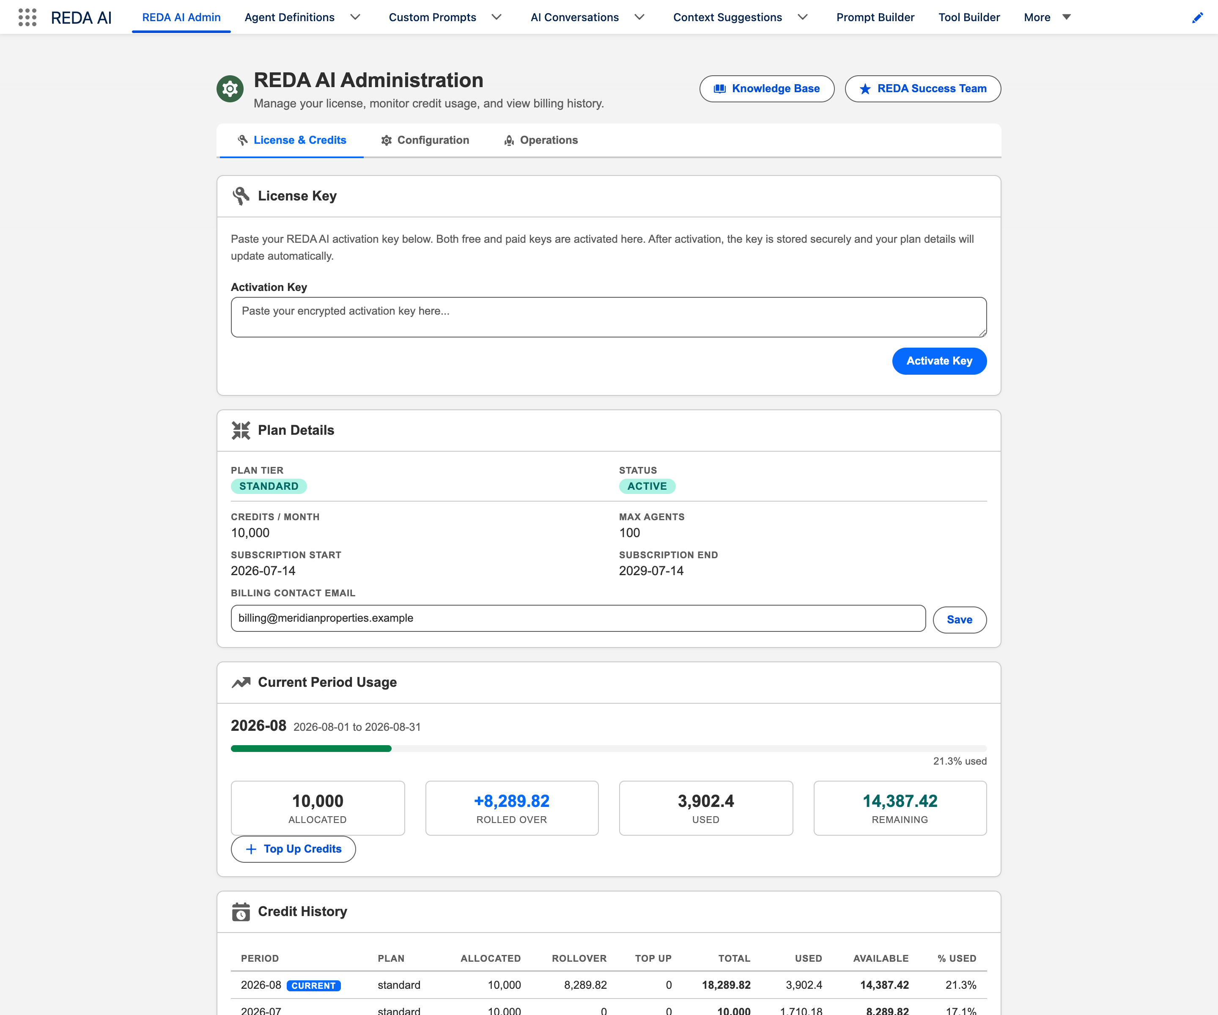
Task: Click the edit pencil icon in navigation bar
Action: (x=1197, y=17)
